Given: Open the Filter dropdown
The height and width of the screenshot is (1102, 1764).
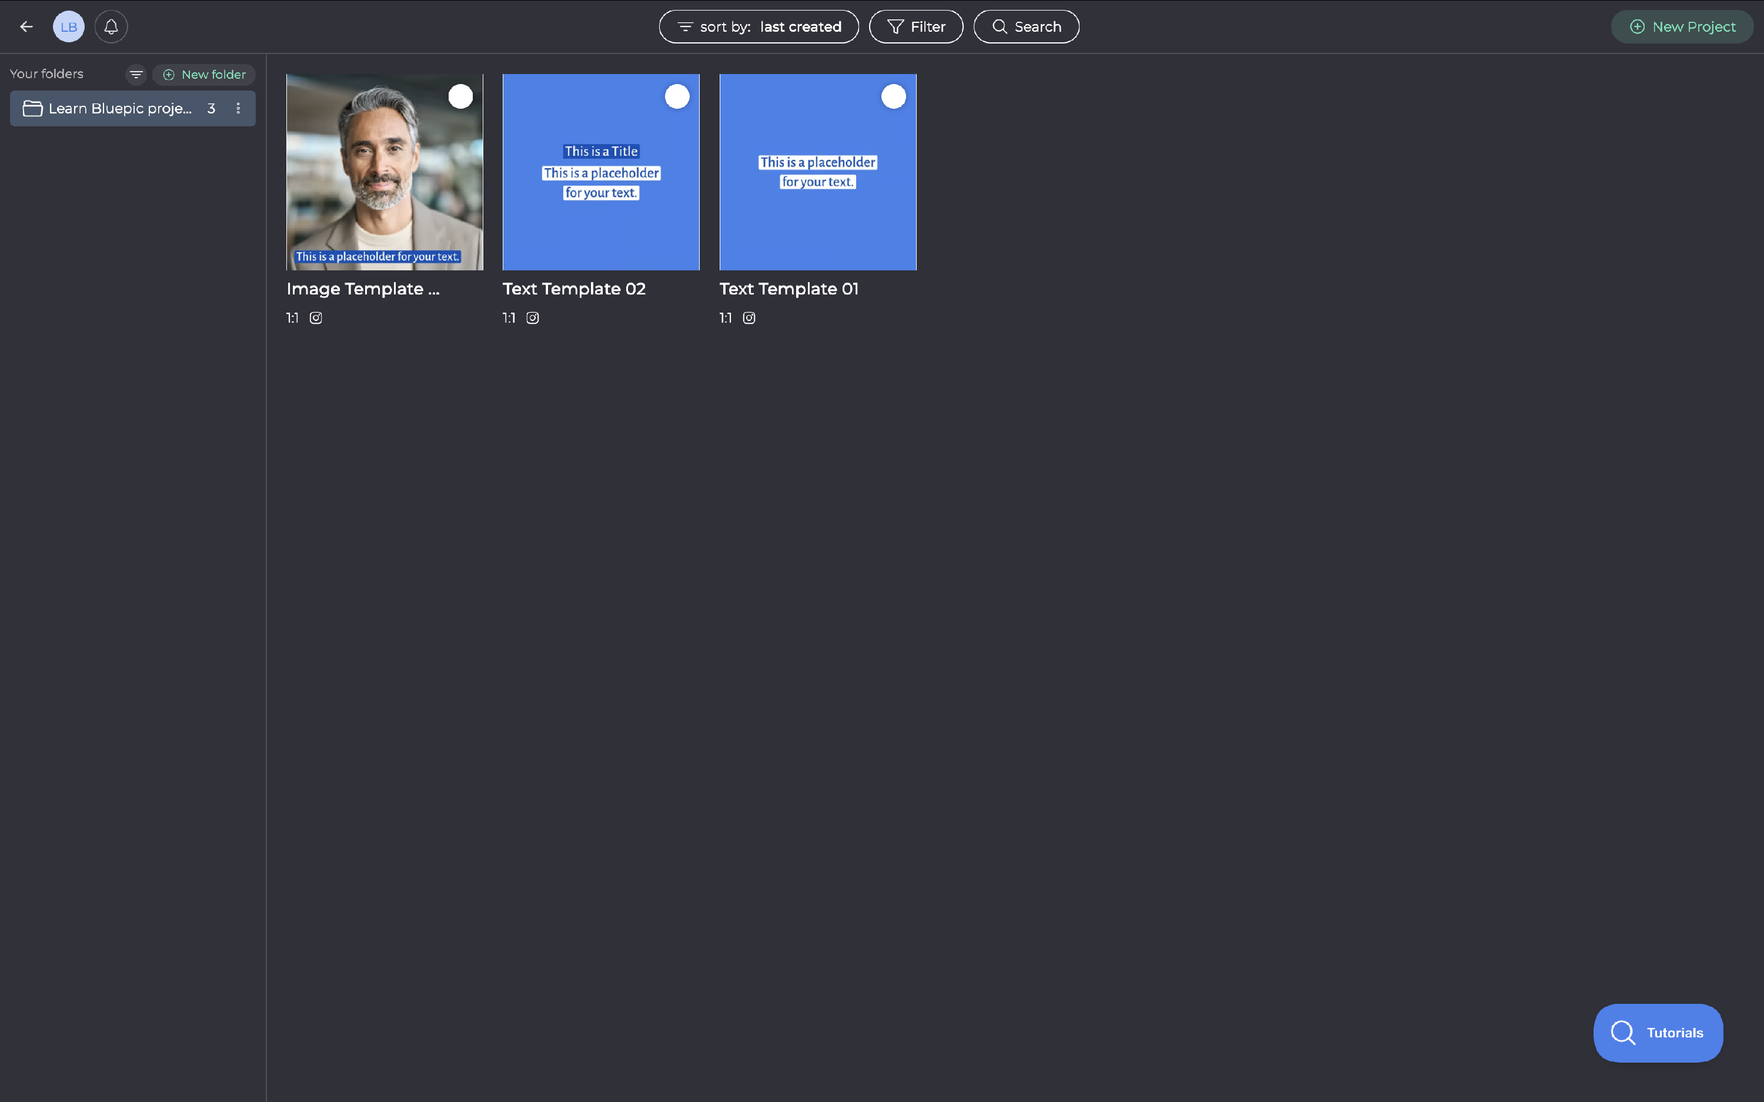Looking at the screenshot, I should (916, 27).
